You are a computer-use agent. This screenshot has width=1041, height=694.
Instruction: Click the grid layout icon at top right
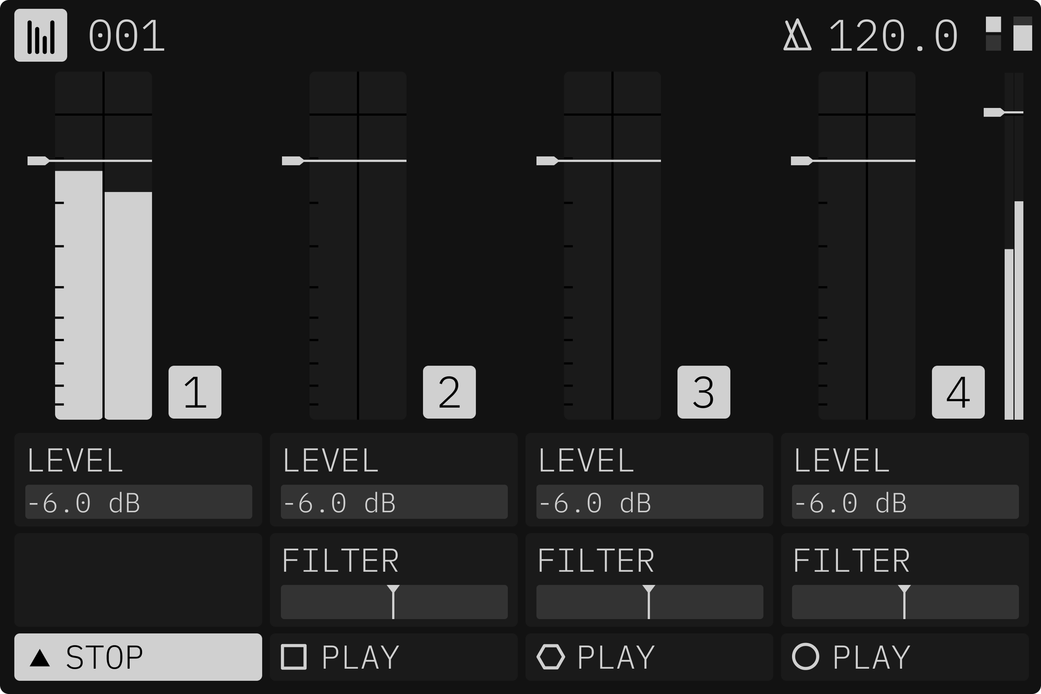(1008, 34)
